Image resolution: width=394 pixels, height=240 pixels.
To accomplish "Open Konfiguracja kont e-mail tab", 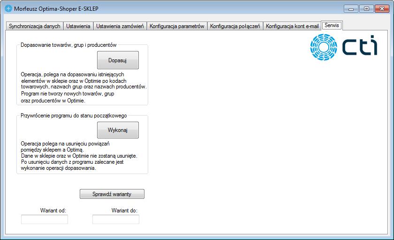I will point(292,26).
